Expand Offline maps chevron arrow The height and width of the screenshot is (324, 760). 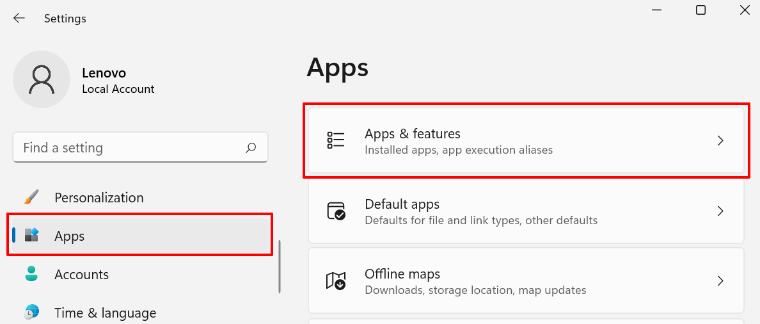pyautogui.click(x=720, y=281)
